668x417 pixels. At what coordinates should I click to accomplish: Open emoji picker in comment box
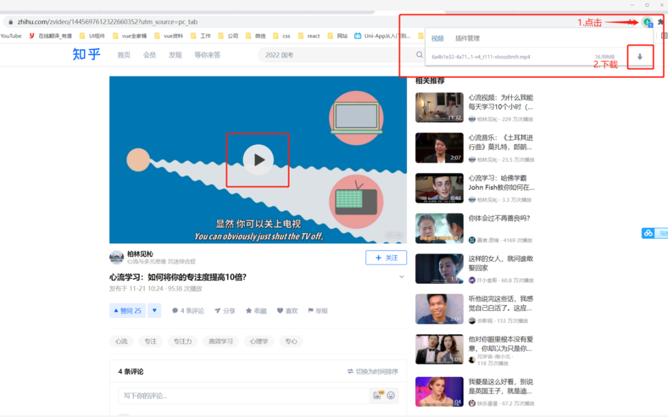click(x=391, y=395)
